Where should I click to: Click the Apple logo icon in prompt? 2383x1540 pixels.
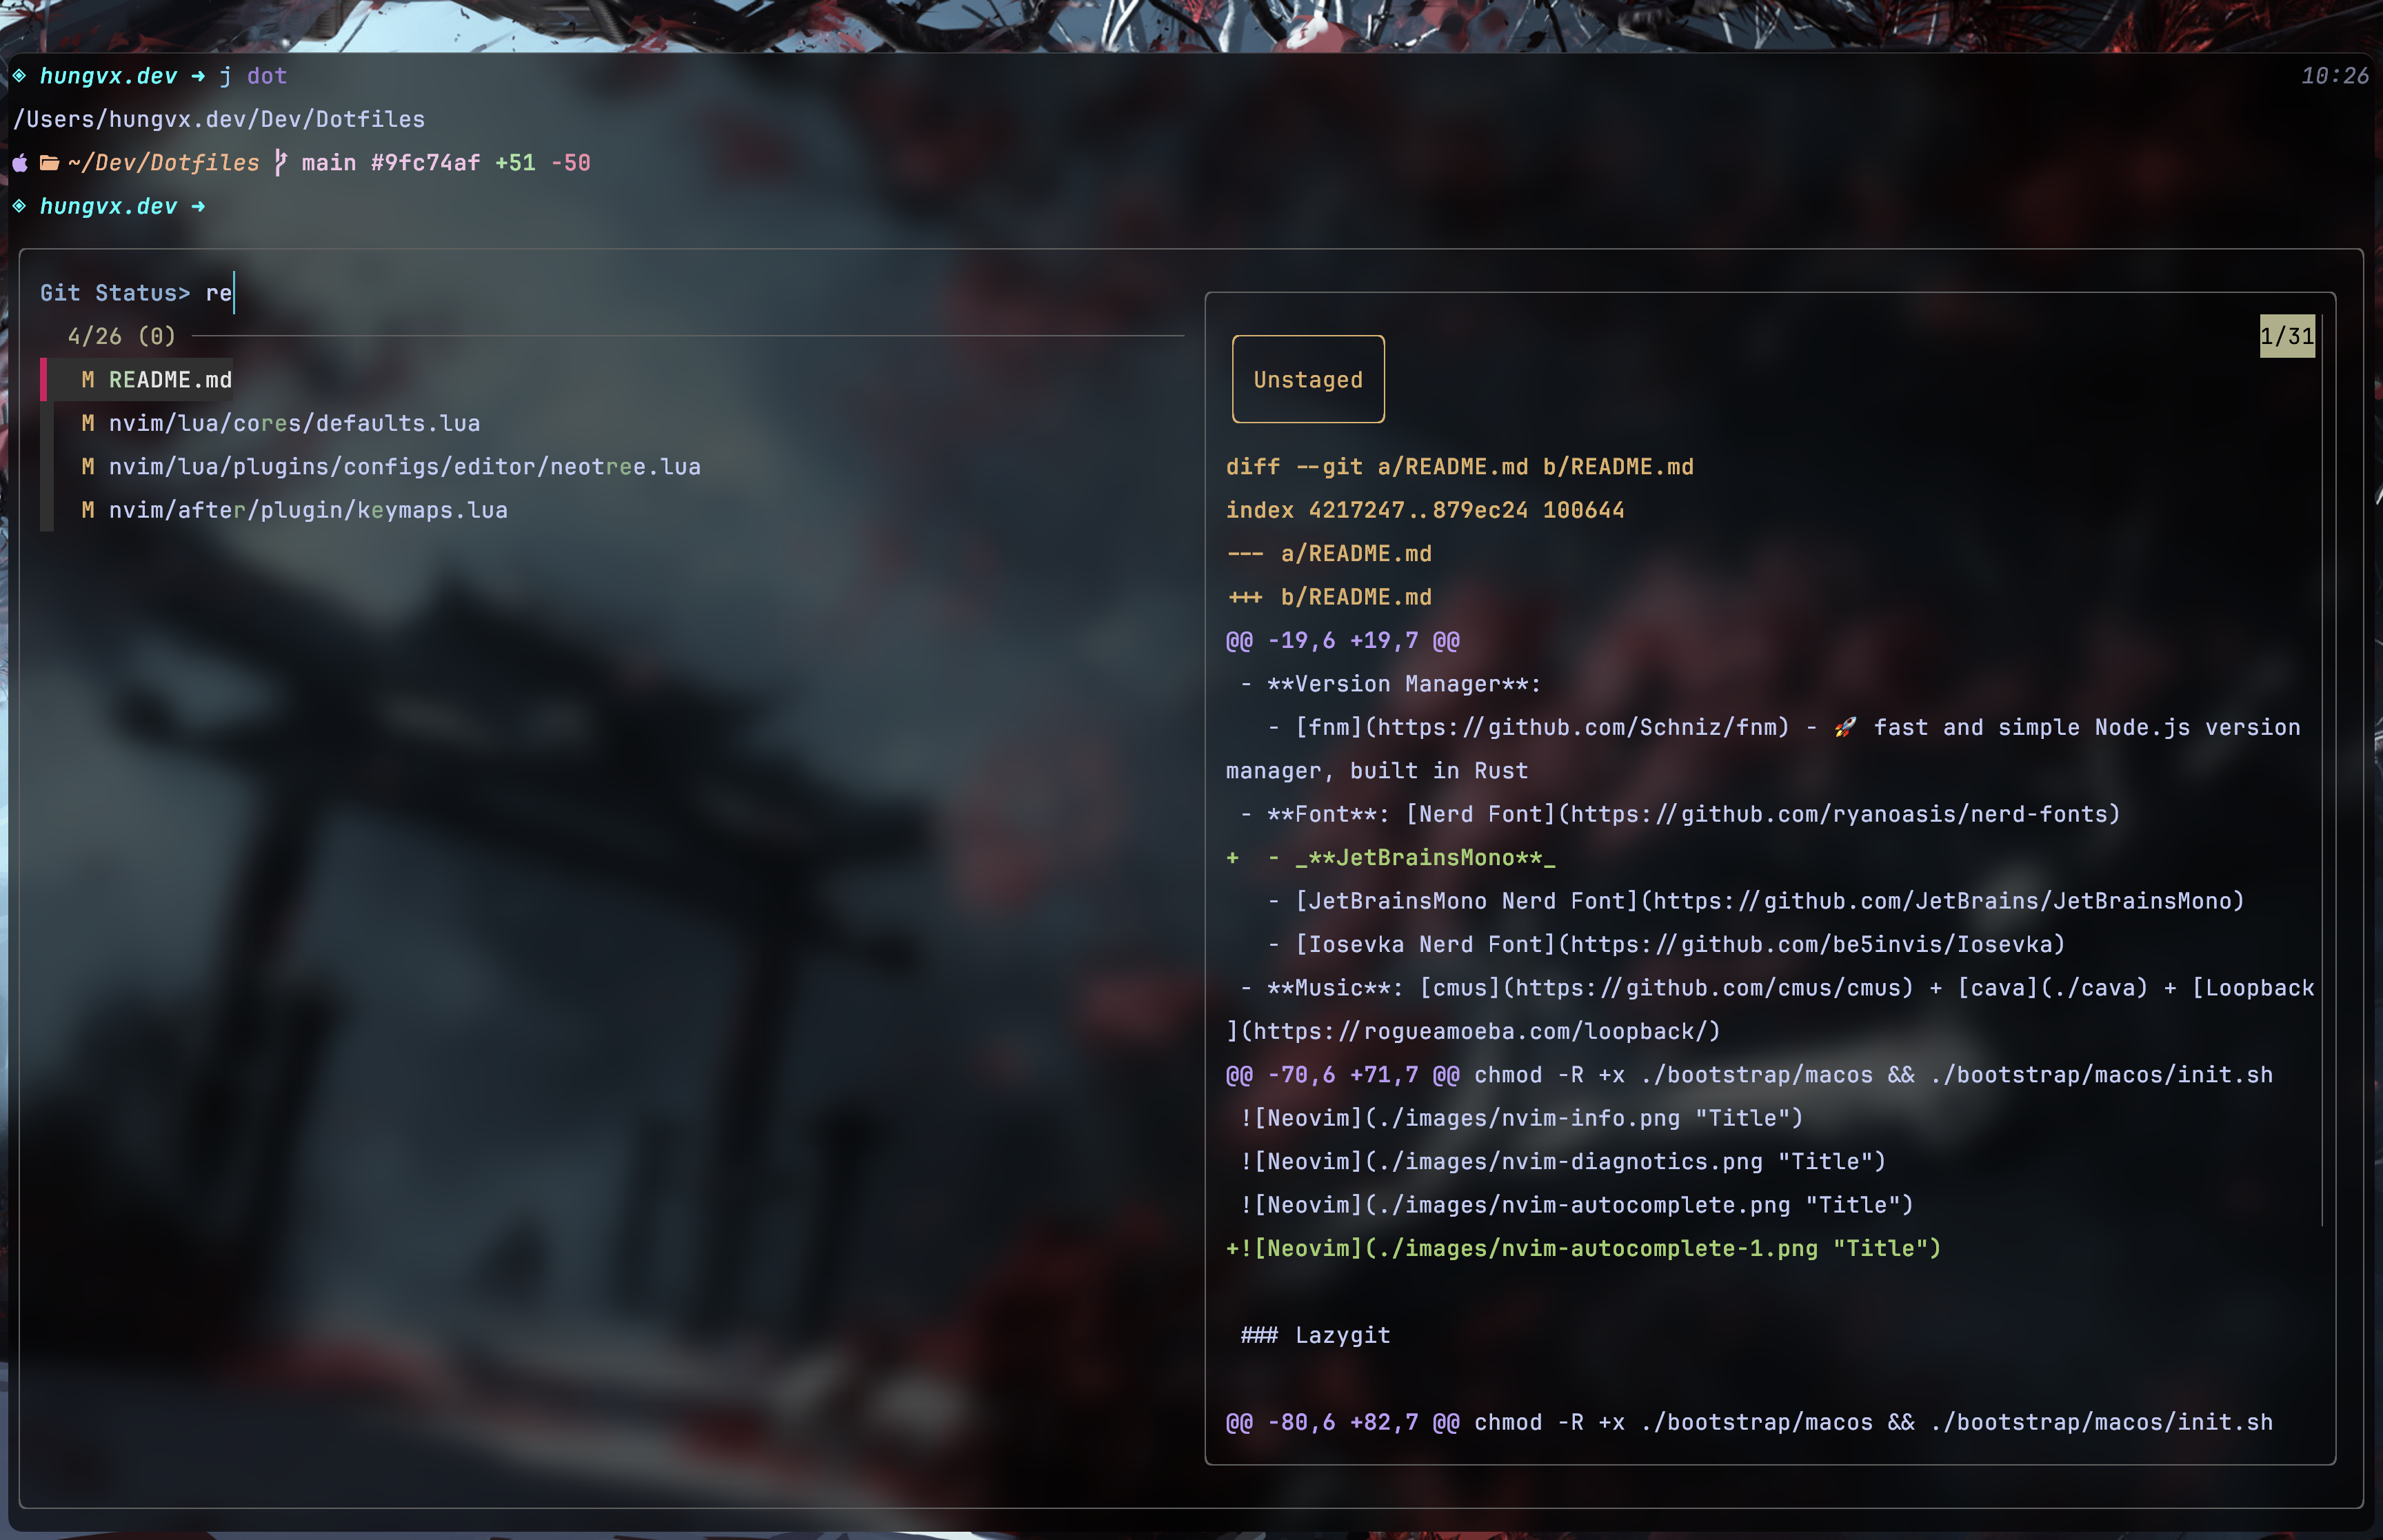20,163
